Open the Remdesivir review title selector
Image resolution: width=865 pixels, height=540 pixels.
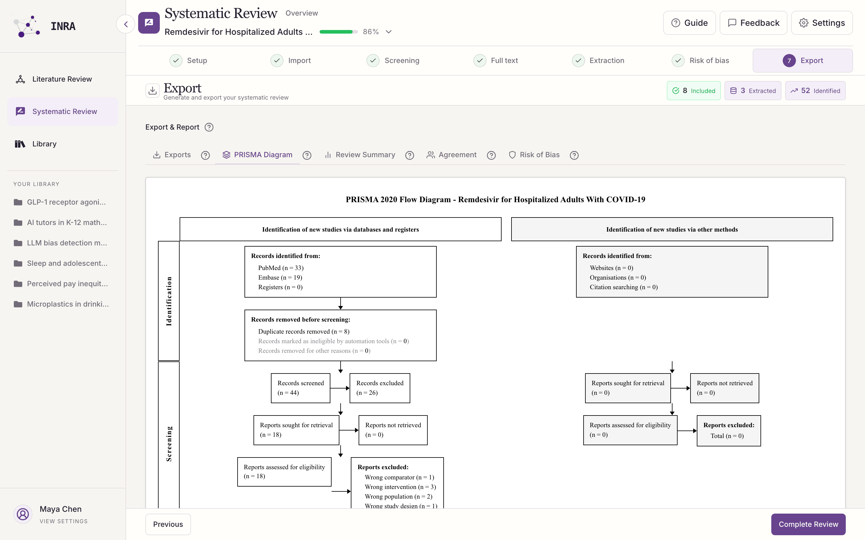238,32
